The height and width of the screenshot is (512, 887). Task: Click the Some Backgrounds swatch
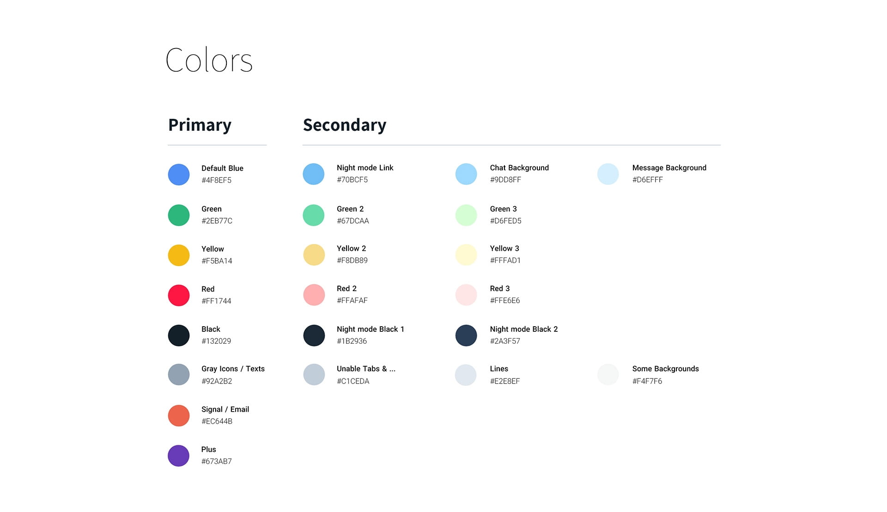pyautogui.click(x=608, y=375)
